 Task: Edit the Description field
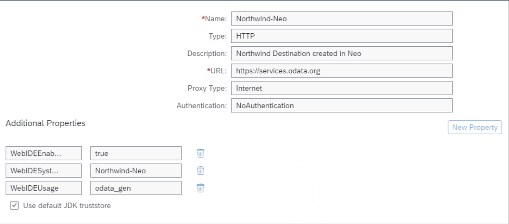click(x=342, y=54)
